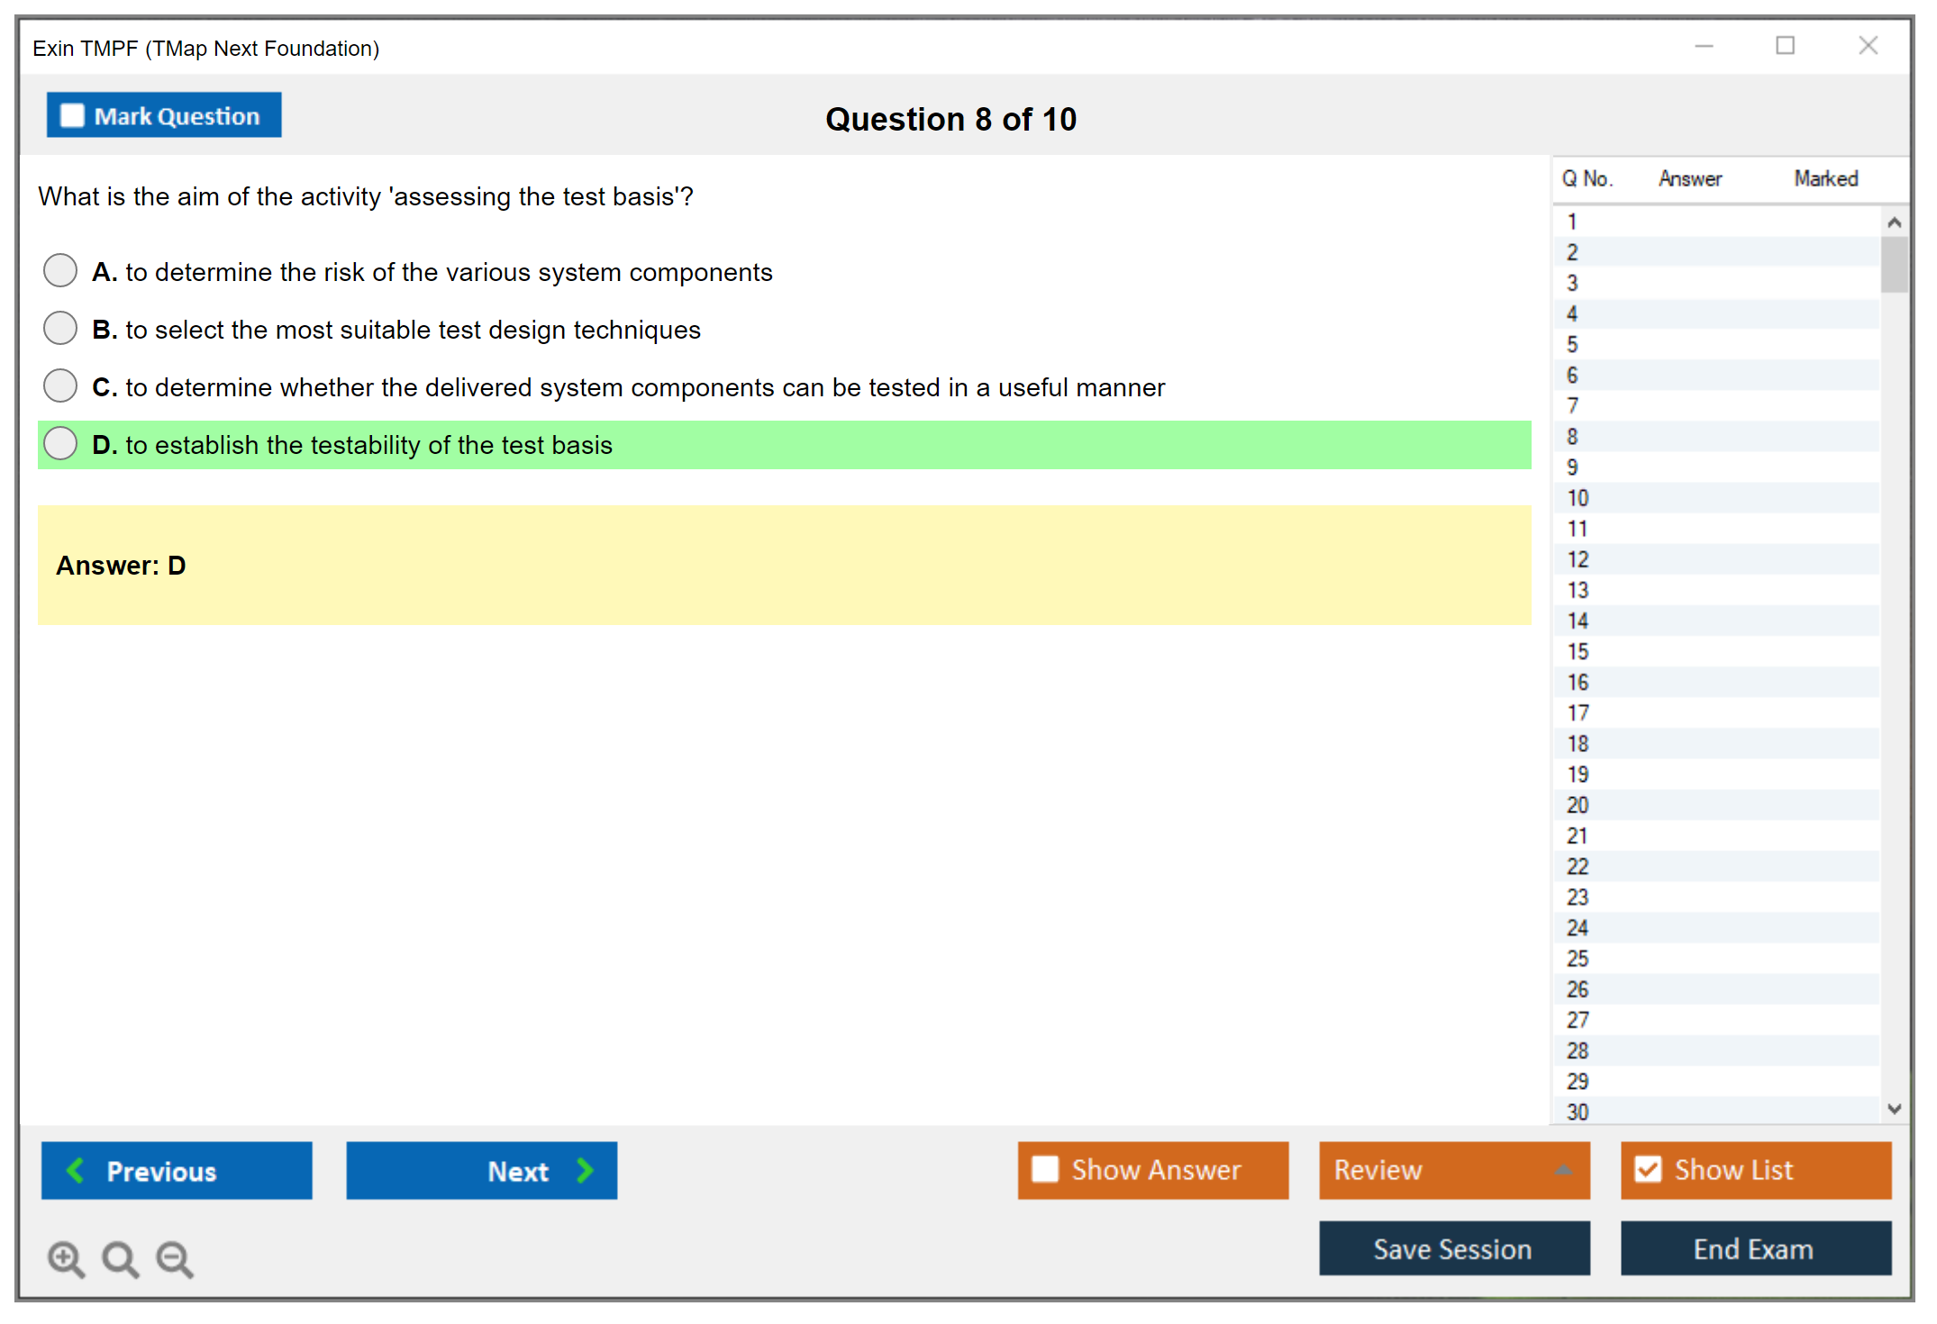The image size is (1937, 1324).
Task: Click the green right arrow on Next
Action: coord(585,1170)
